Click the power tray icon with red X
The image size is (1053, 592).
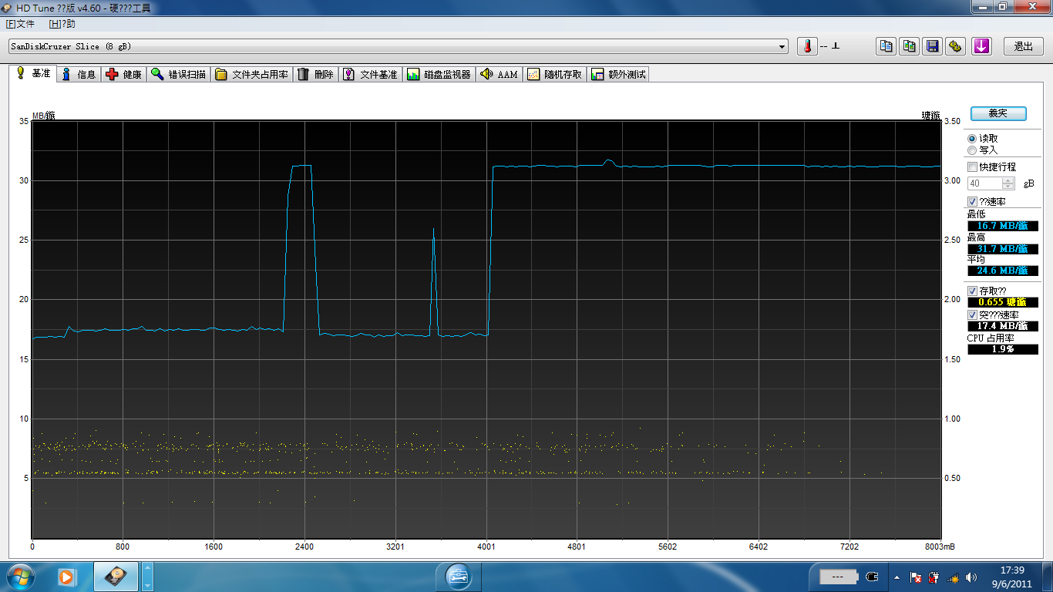point(934,577)
